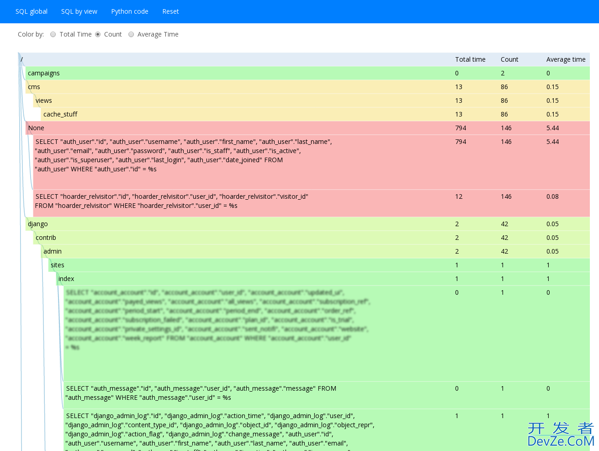Click the auth_message SELECT query row
This screenshot has height=451, width=599.
(x=327, y=395)
